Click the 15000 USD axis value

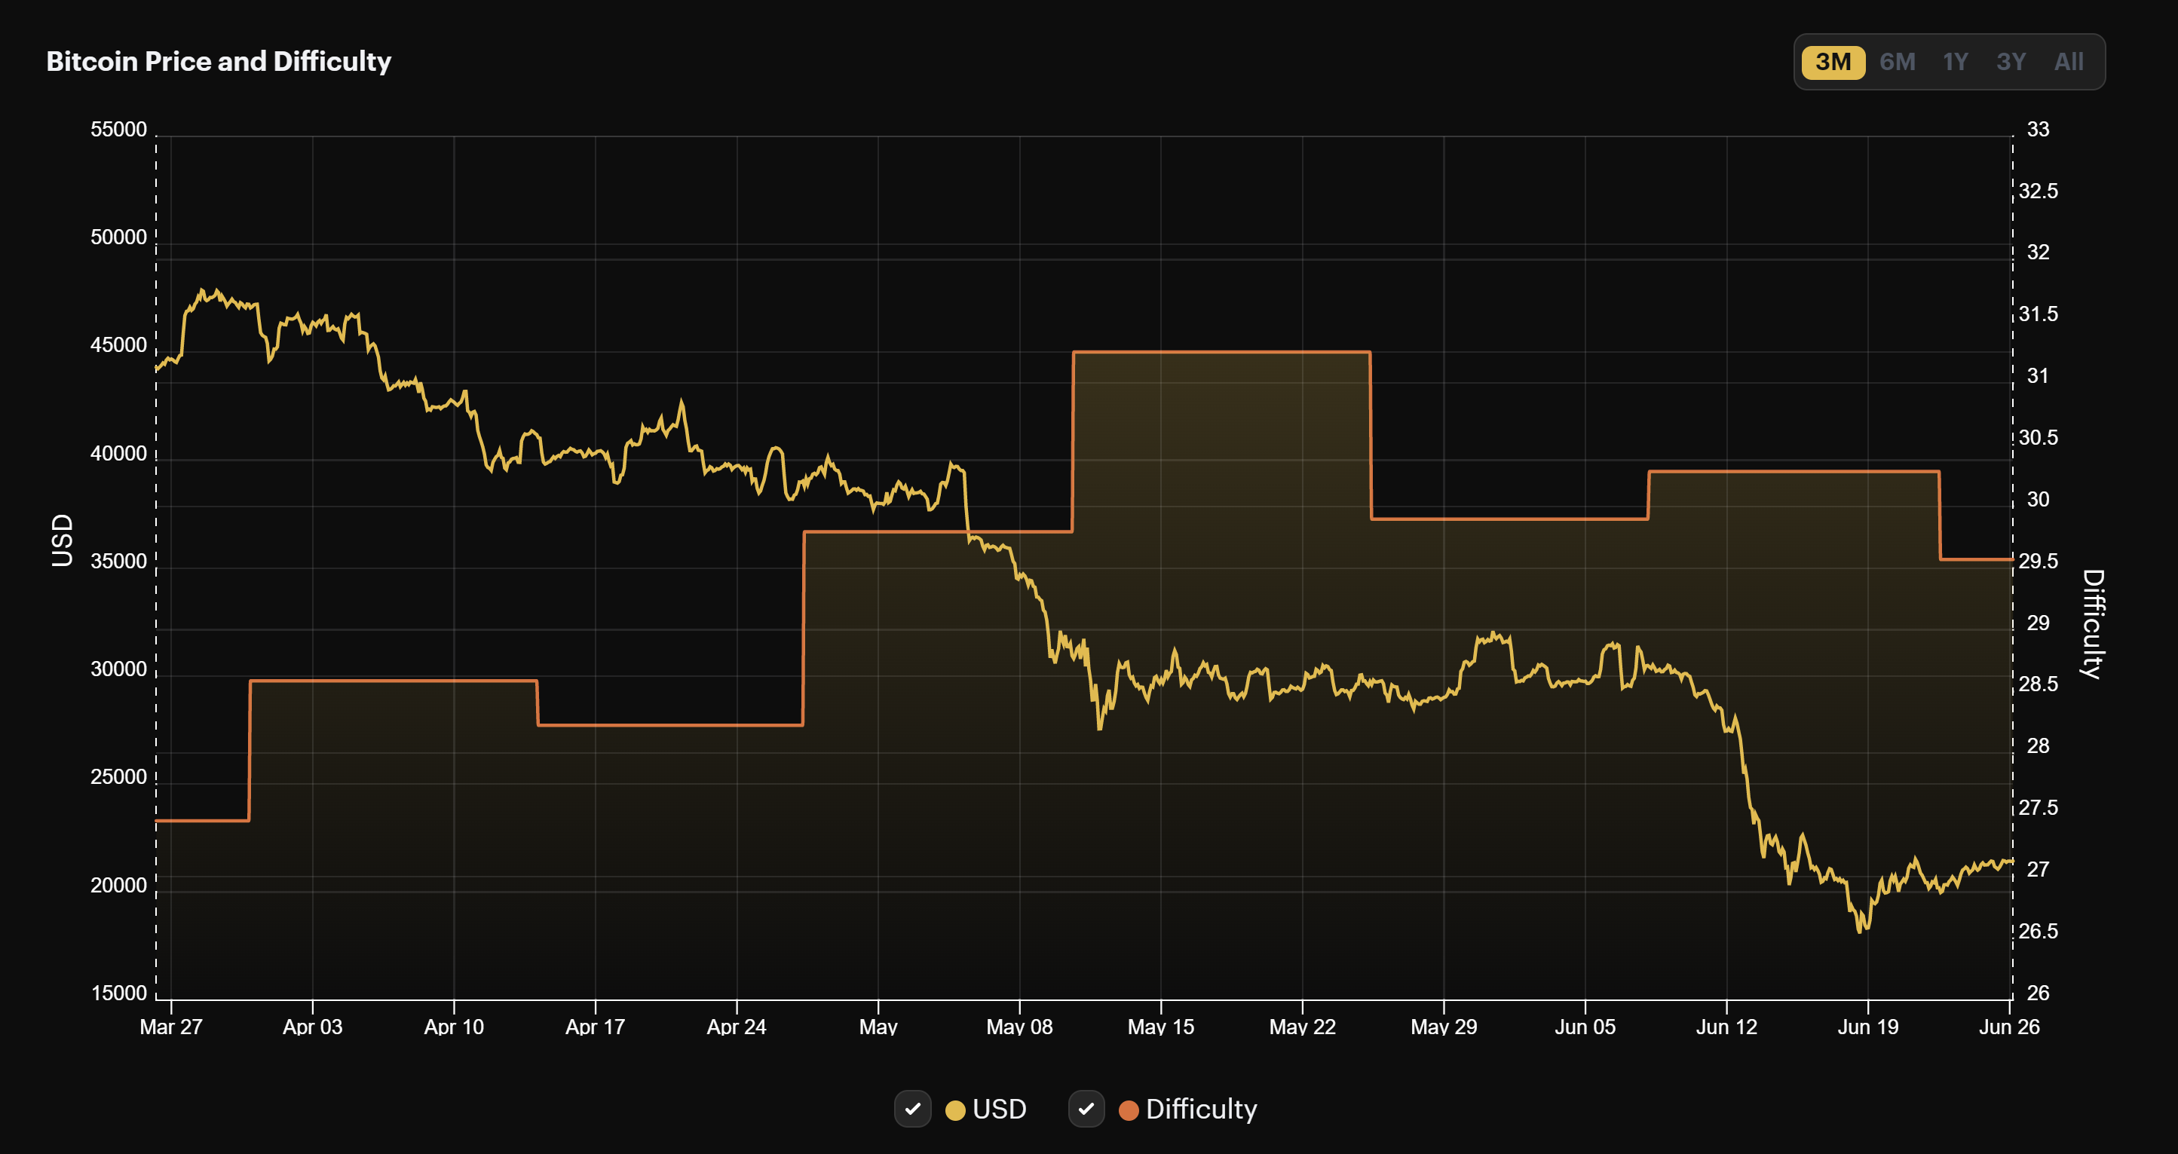[118, 993]
